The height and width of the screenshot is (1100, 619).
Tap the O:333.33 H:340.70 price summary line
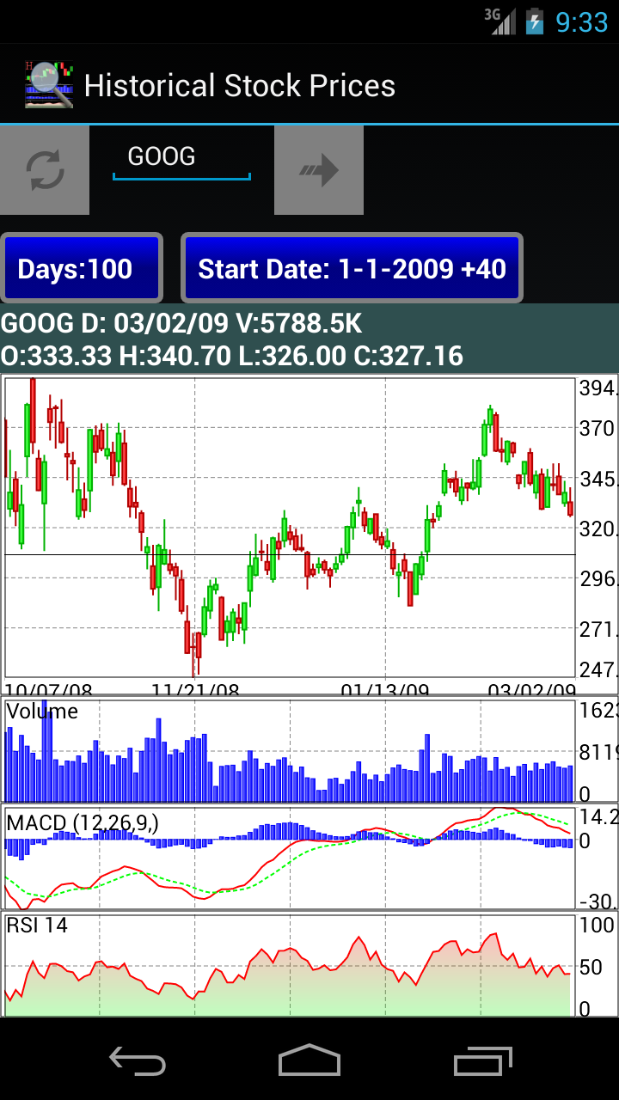[x=232, y=355]
